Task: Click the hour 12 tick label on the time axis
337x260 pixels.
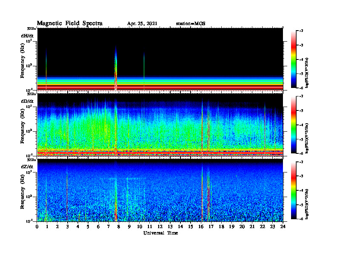Action: click(x=160, y=226)
